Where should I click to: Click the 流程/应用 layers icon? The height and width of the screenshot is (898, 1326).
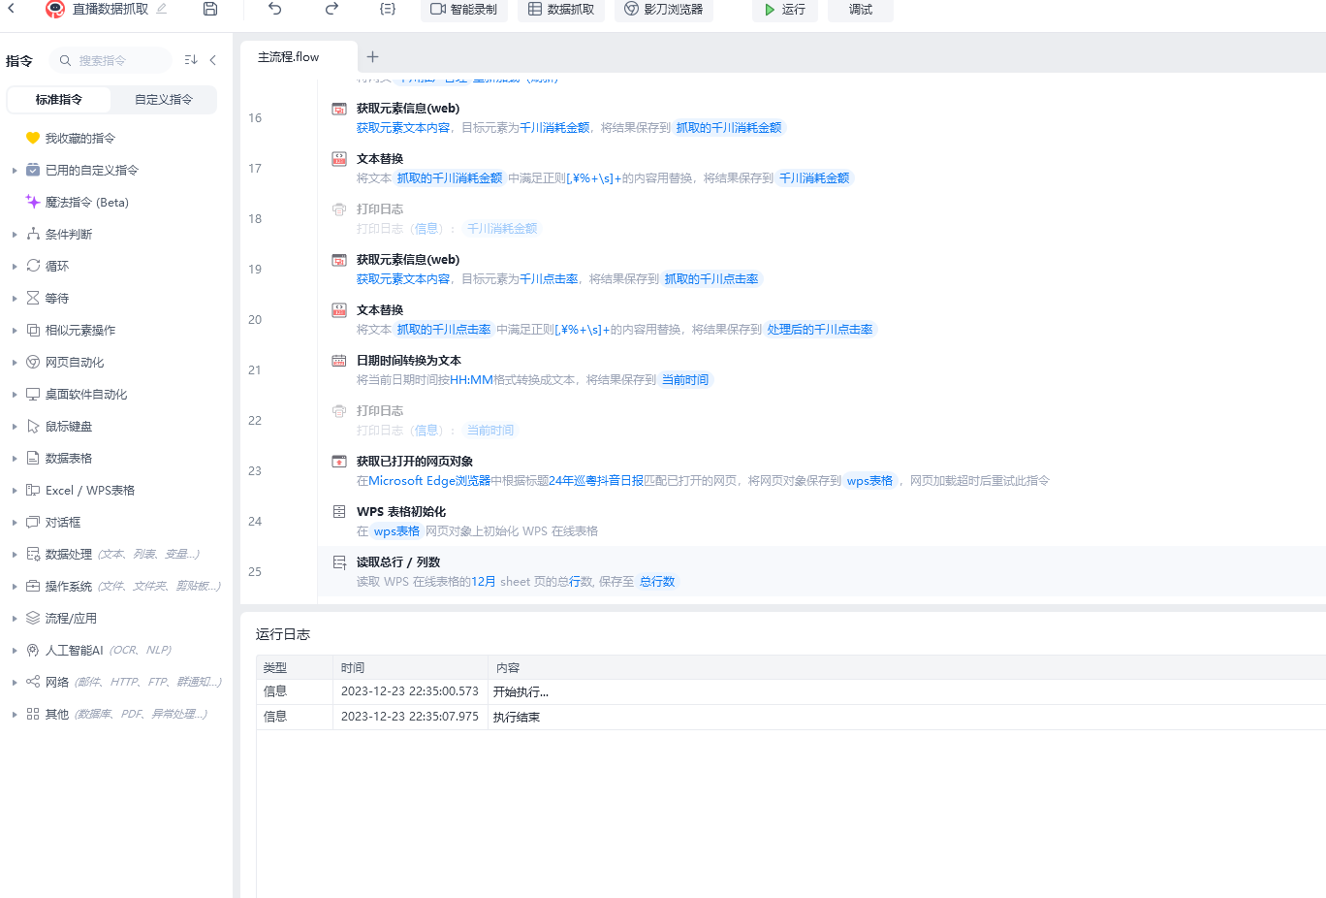click(x=33, y=619)
